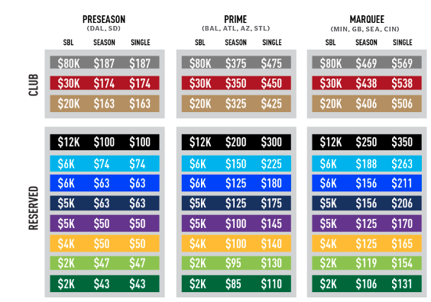Select the navy $5K Preseason row
Viewport: 431px width, 302px height.
click(105, 204)
